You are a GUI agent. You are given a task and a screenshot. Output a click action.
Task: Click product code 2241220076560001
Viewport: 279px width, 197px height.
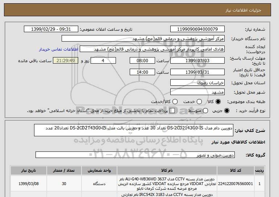(236, 184)
